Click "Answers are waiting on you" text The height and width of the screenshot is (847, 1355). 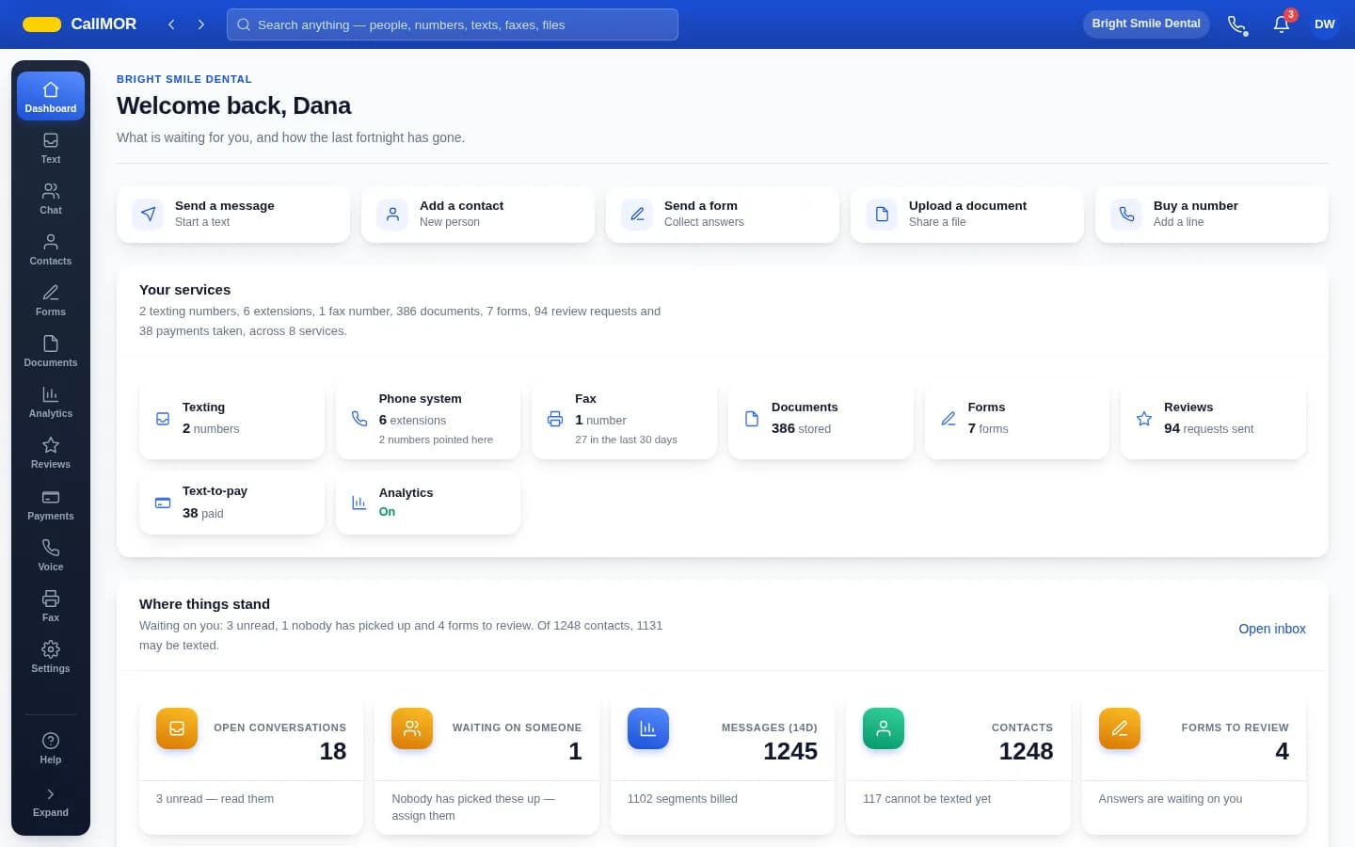coord(1171,798)
